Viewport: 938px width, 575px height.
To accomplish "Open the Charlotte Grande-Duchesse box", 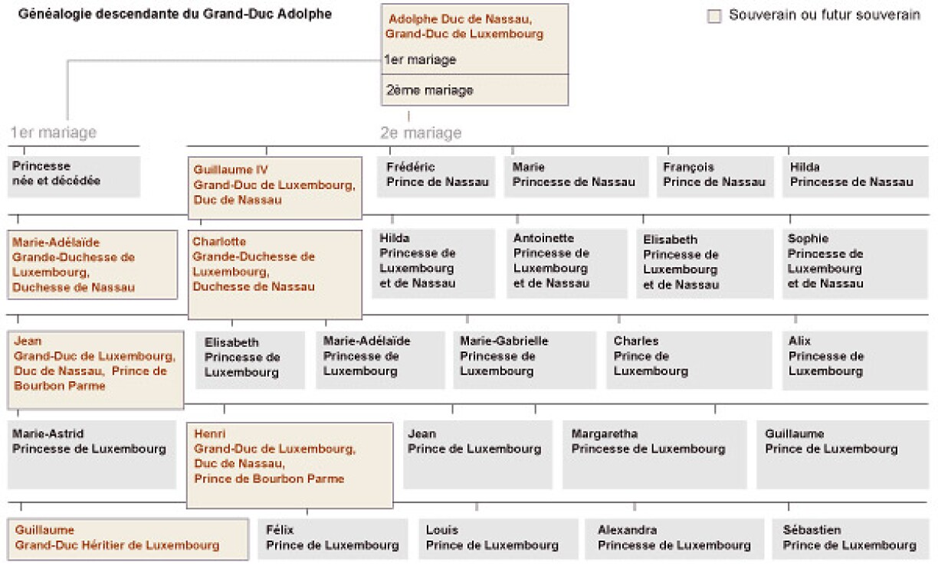I will (274, 275).
